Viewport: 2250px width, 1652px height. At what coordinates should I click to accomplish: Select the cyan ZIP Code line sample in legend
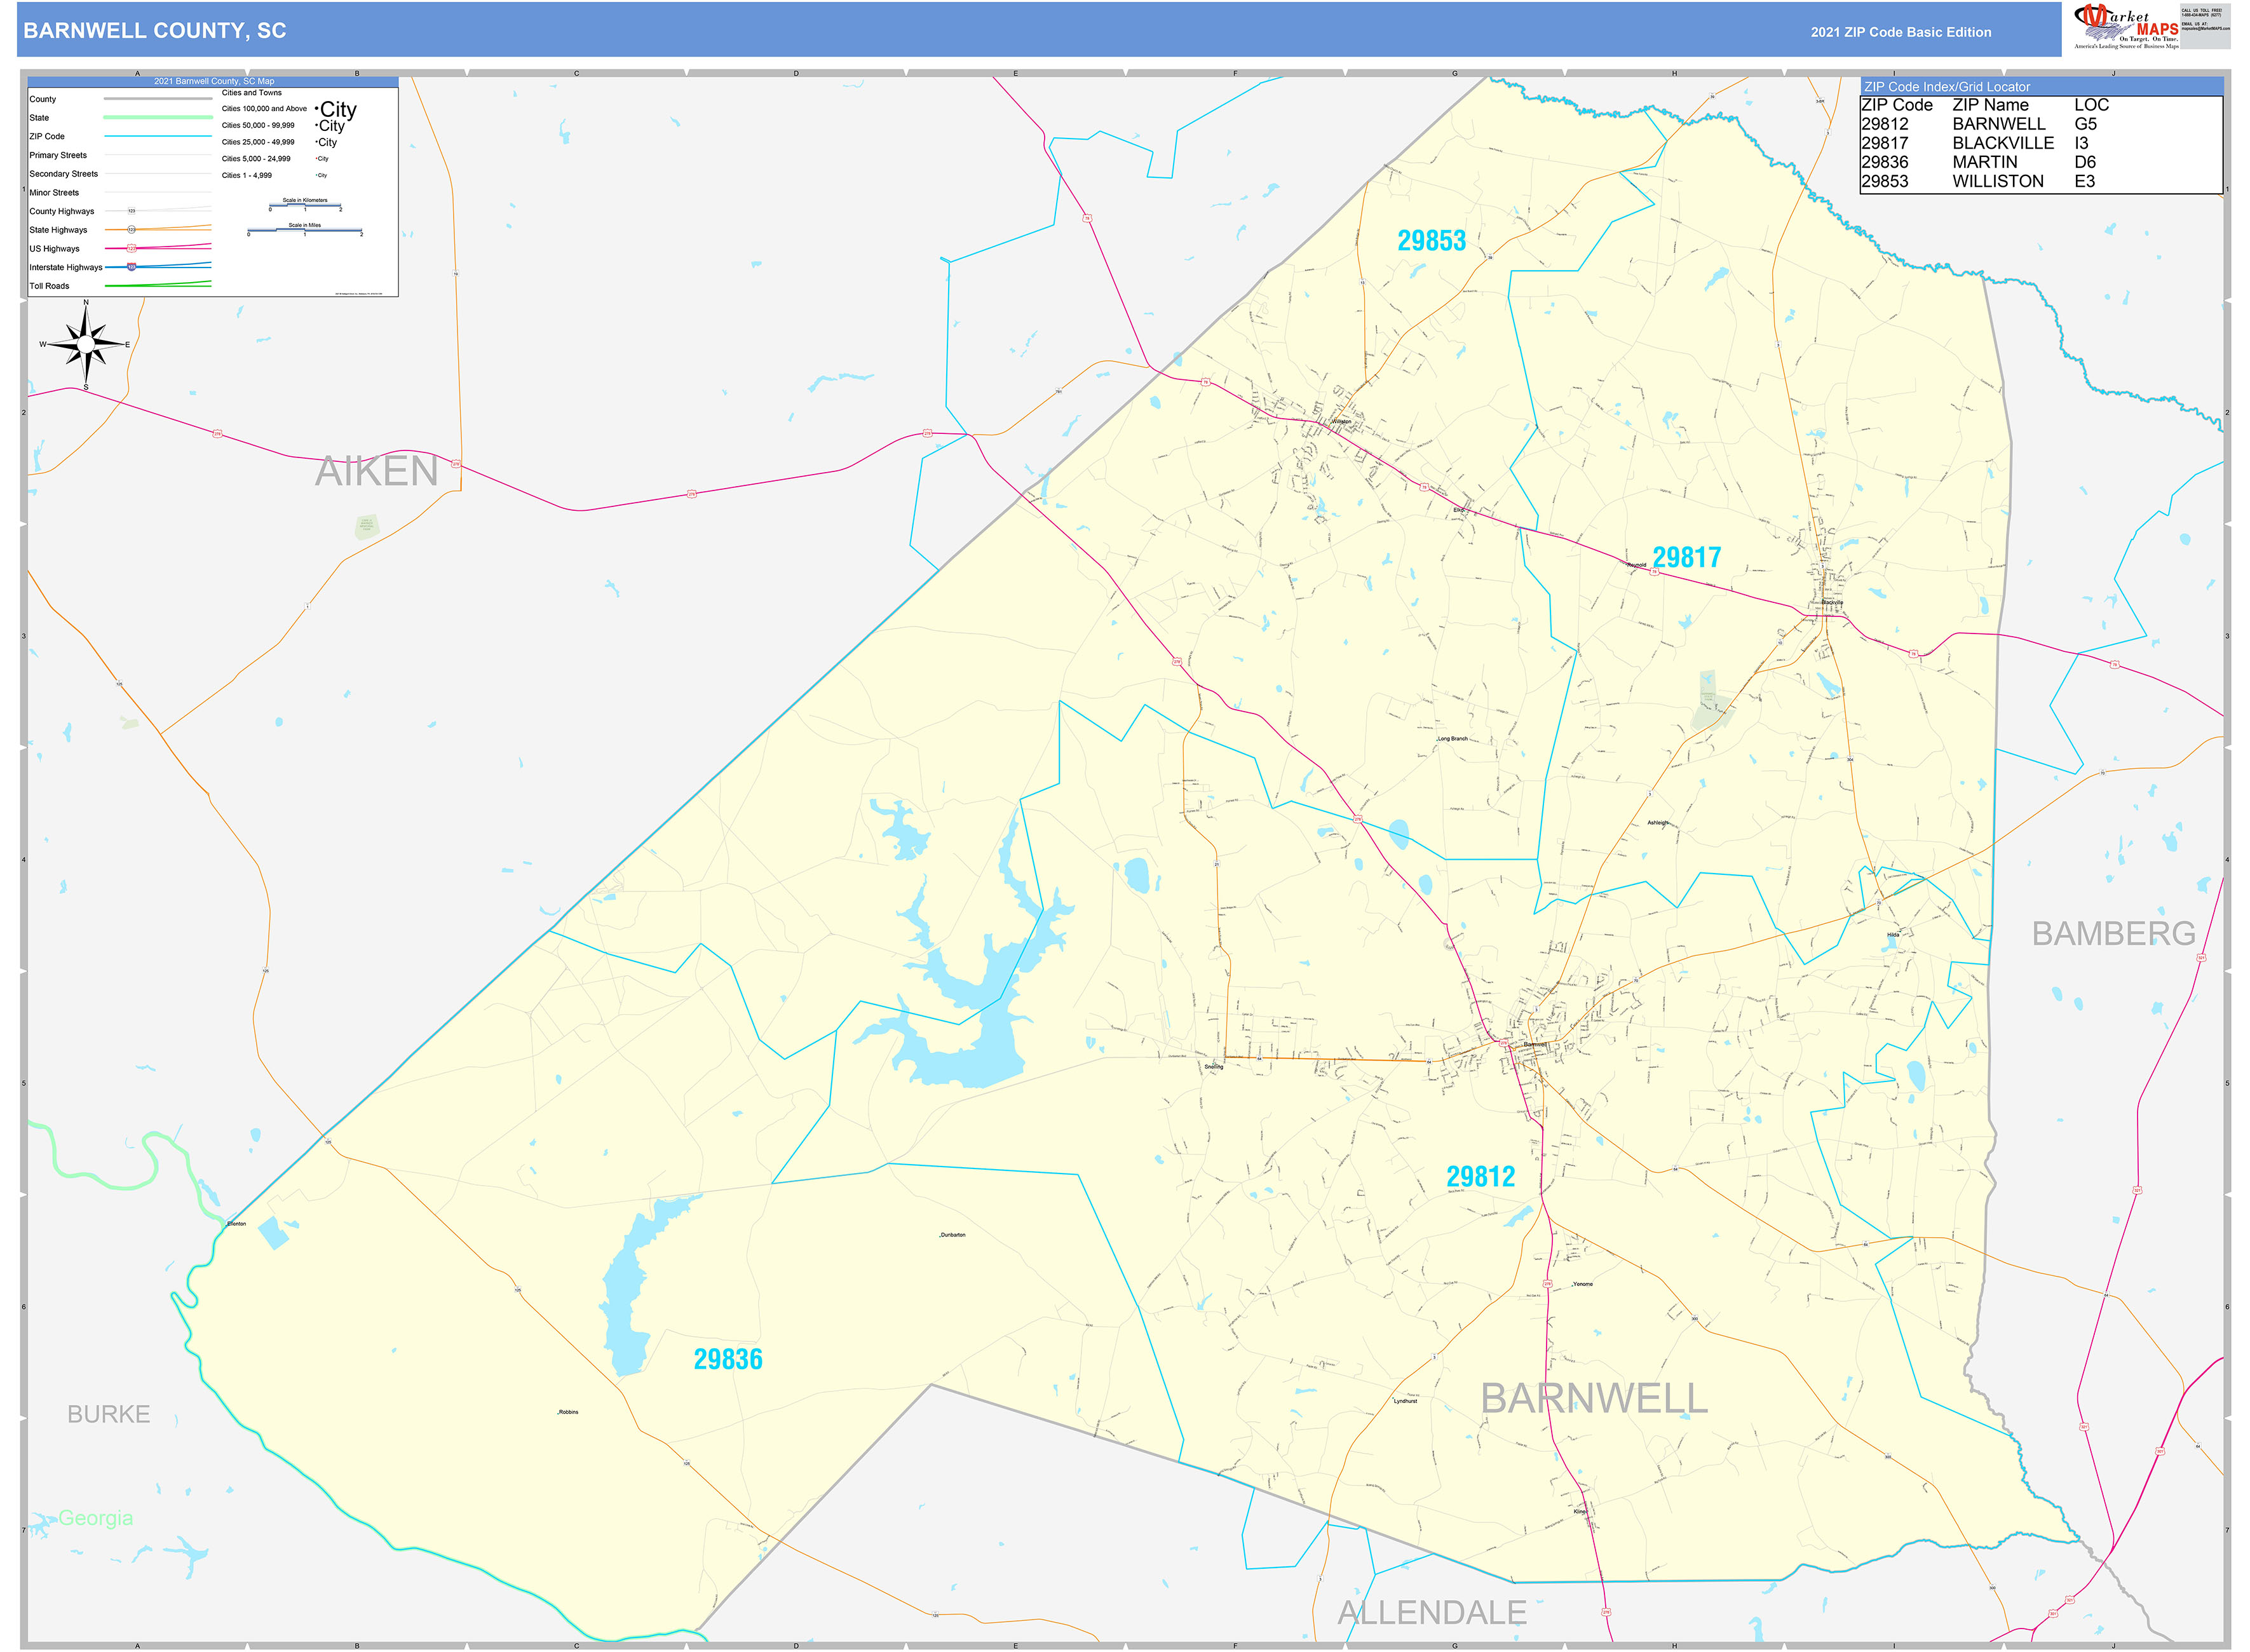tap(158, 136)
